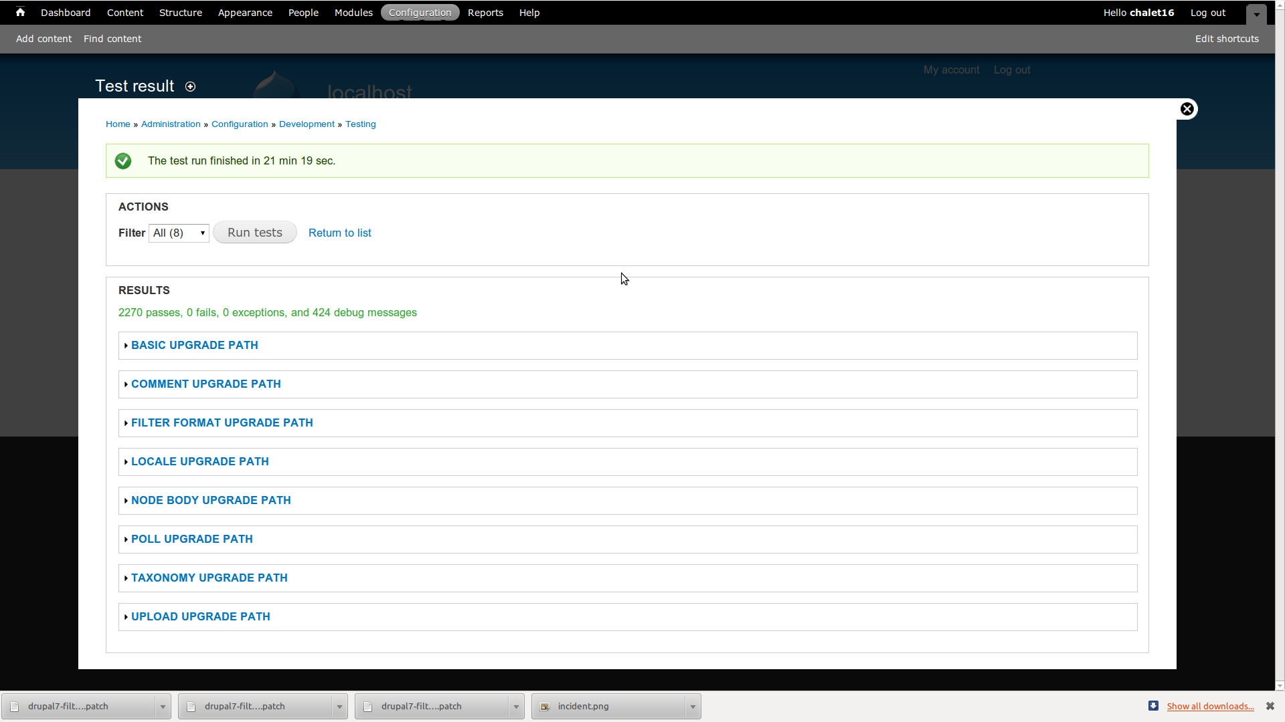Close the overlay with X icon
Image resolution: width=1285 pixels, height=722 pixels.
point(1187,109)
